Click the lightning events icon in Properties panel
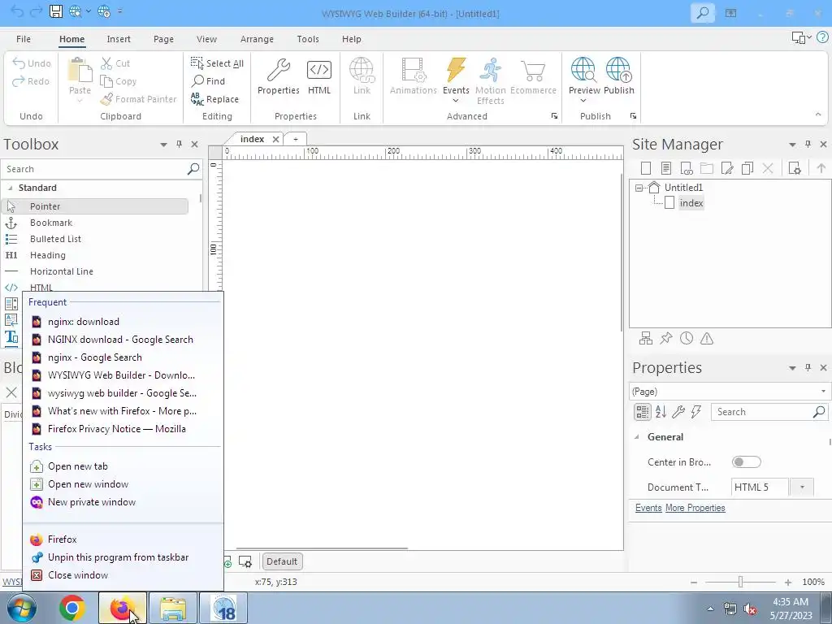This screenshot has width=832, height=624. 696,412
